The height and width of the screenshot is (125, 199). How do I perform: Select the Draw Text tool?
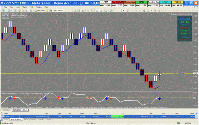[152, 11]
